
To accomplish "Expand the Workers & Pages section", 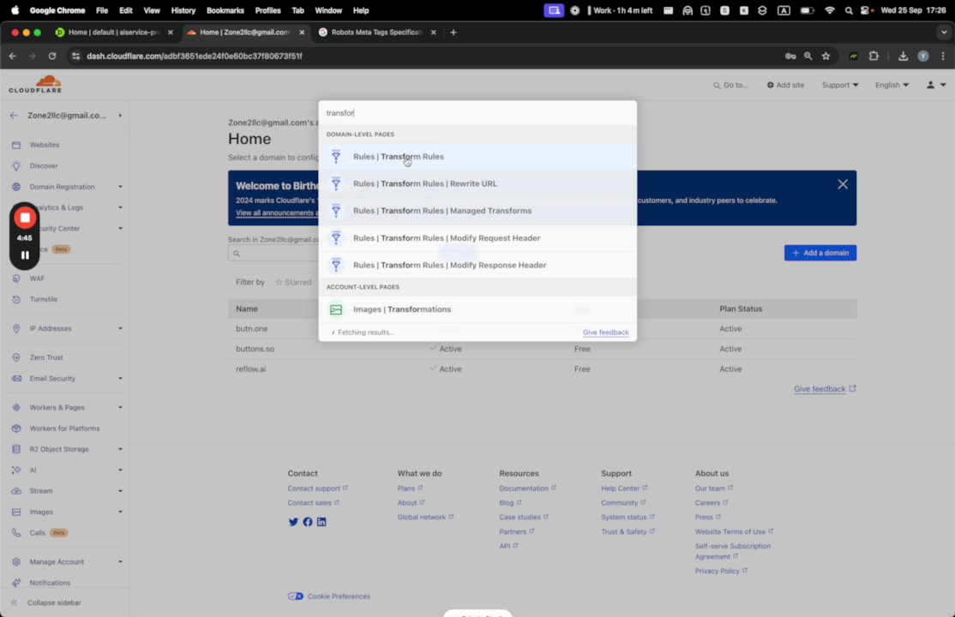I will coord(120,407).
